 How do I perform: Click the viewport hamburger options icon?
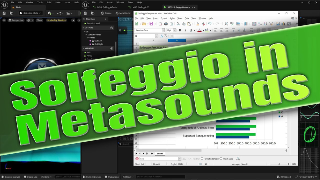[4, 20]
